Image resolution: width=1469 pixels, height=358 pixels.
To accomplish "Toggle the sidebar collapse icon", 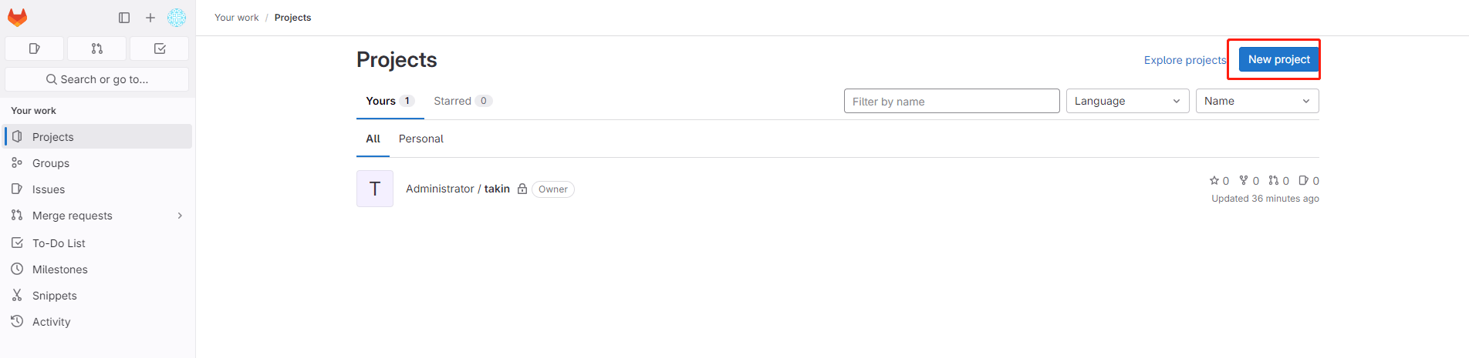I will tap(124, 18).
